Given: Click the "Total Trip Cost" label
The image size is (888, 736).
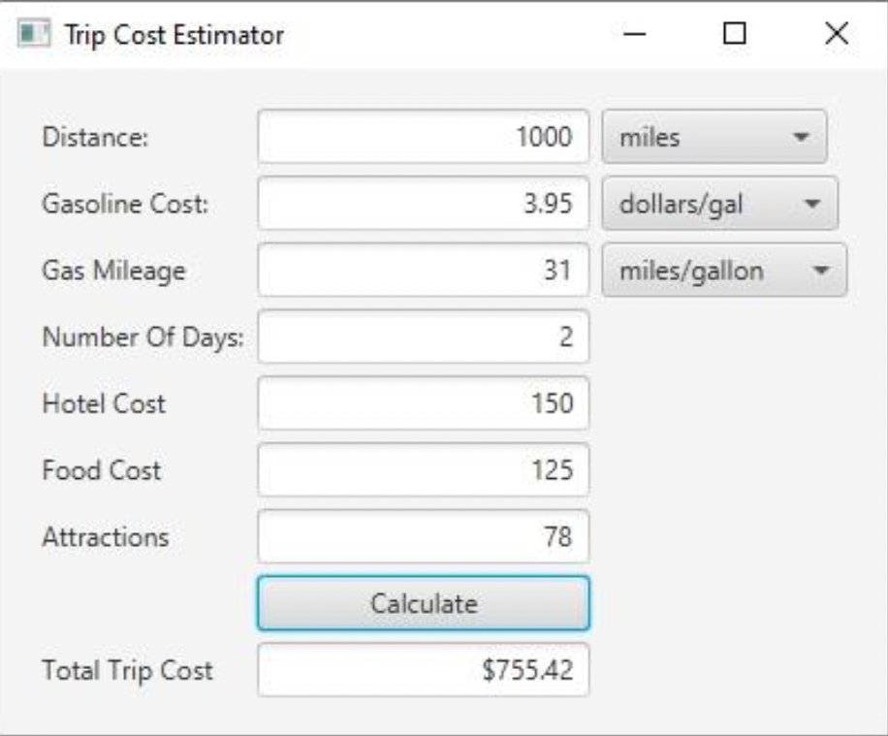Looking at the screenshot, I should click(x=127, y=670).
